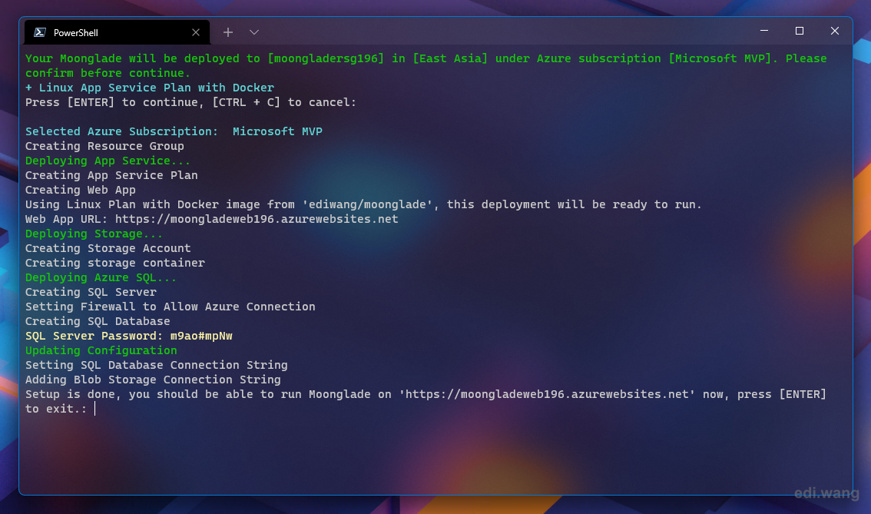The width and height of the screenshot is (871, 514).
Task: Click the 'Deploying App Service...' line
Action: [x=108, y=161]
